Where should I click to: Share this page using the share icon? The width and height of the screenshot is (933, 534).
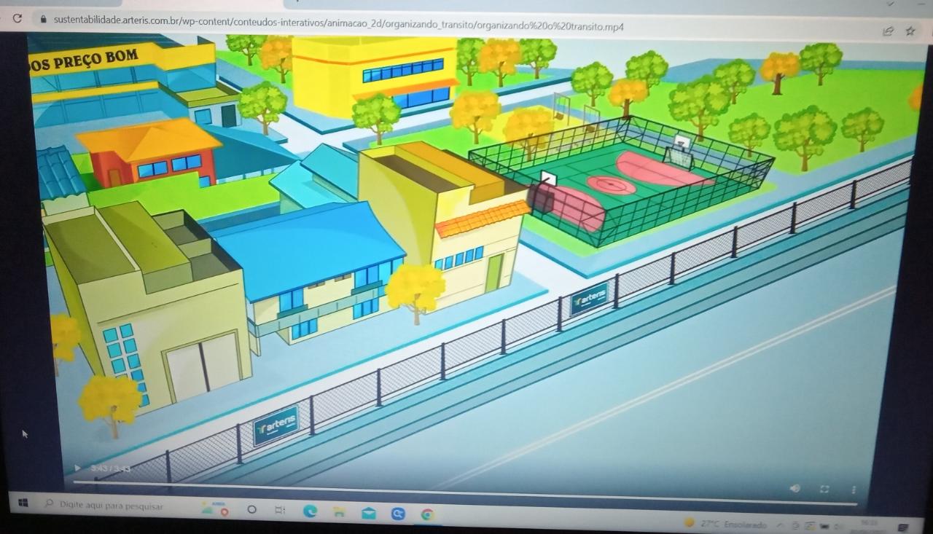(x=889, y=31)
